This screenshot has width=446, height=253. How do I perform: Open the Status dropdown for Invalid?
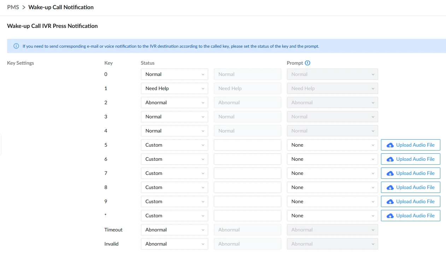[x=174, y=244]
